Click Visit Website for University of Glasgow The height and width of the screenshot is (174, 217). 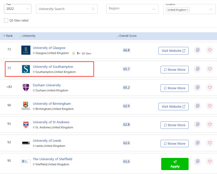[x=173, y=51]
